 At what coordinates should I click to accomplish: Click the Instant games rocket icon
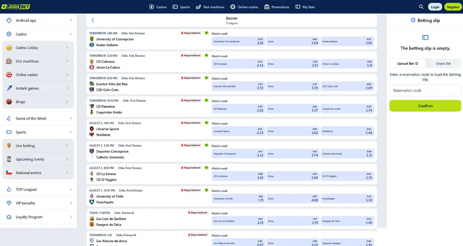tap(9, 88)
